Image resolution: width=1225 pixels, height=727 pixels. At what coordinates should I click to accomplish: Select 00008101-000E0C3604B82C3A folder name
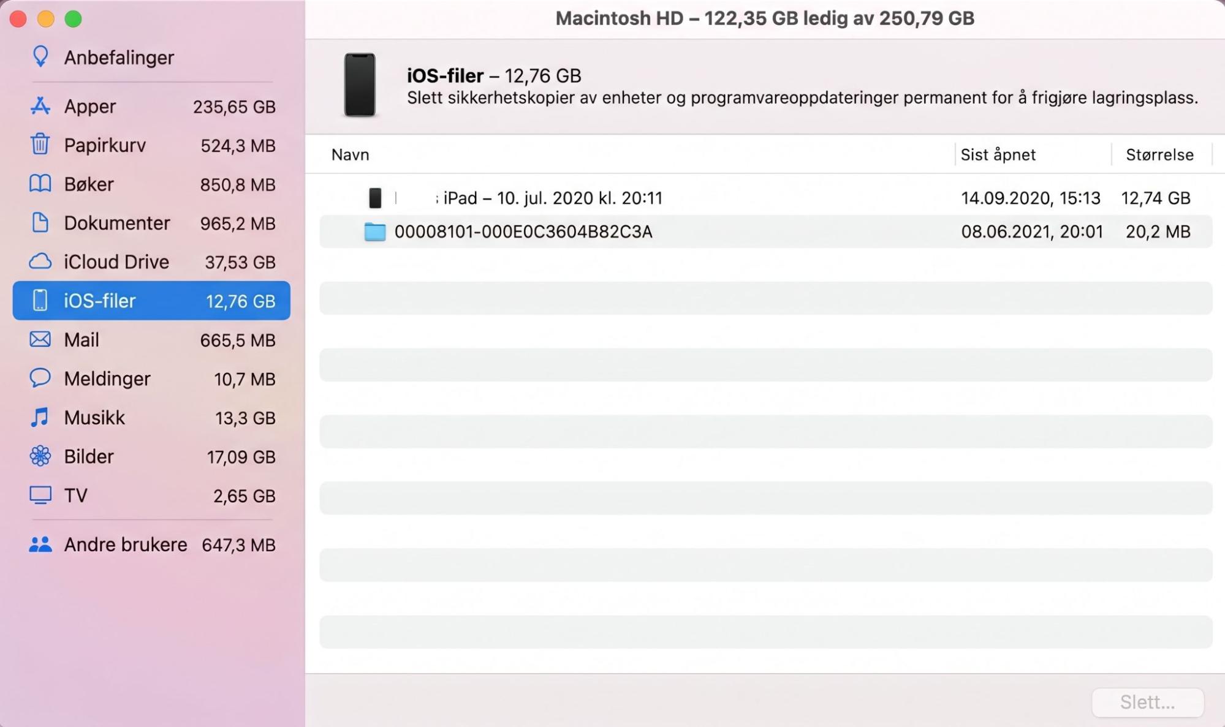[523, 232]
